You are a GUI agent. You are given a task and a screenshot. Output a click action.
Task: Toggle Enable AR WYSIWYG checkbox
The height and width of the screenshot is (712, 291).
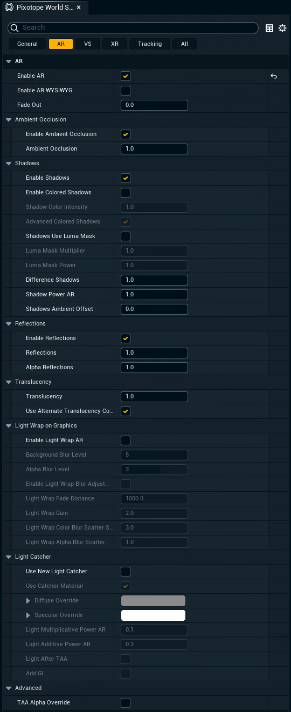coord(126,91)
